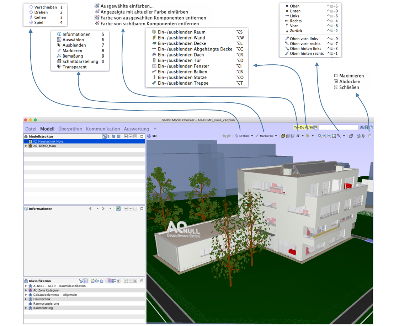Click the open folder icon in Klassifikation
Viewport: 399px width, 326px height.
(97, 281)
